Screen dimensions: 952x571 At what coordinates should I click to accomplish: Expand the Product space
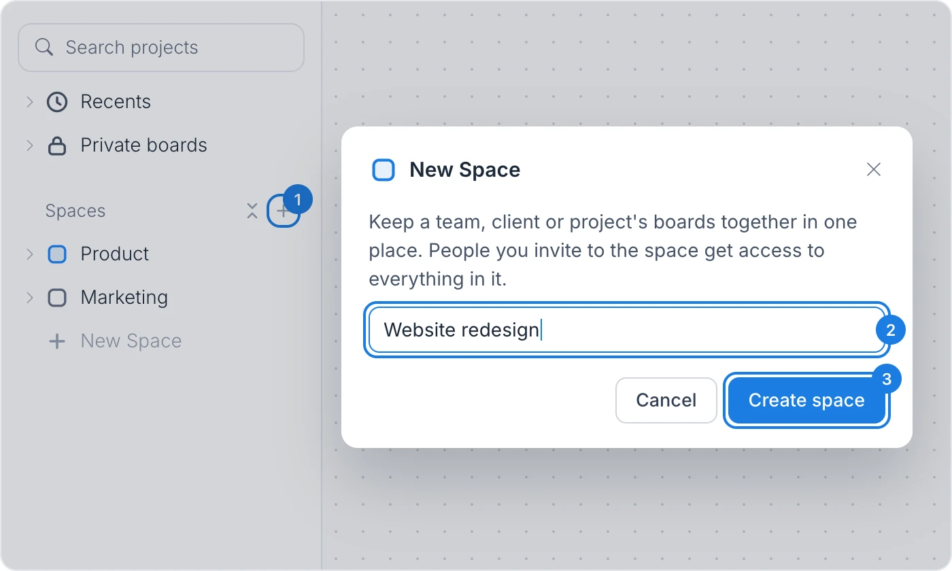pyautogui.click(x=29, y=254)
